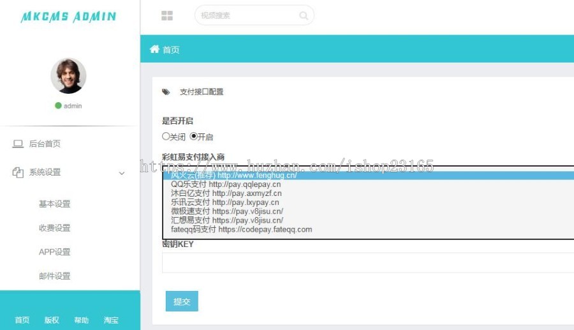
Task: Click the 淘宝 link in footer
Action: pyautogui.click(x=111, y=320)
